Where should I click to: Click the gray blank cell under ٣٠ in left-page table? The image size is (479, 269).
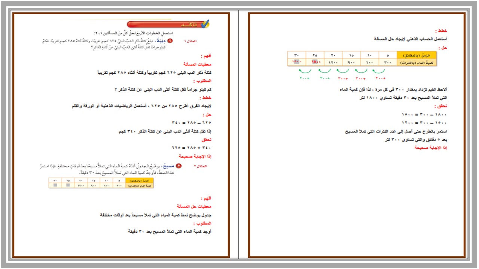(55, 185)
